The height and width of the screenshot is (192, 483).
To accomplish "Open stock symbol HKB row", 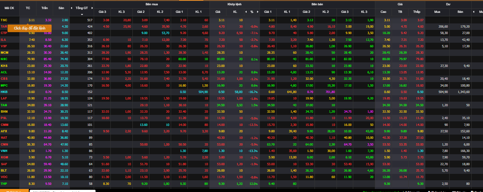I will coord(4,92).
